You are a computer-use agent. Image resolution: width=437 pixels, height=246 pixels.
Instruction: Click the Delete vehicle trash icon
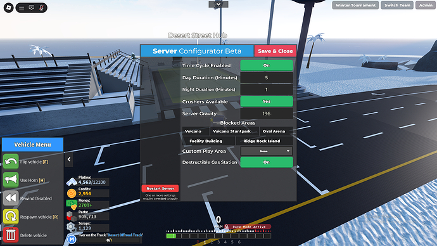(x=11, y=235)
